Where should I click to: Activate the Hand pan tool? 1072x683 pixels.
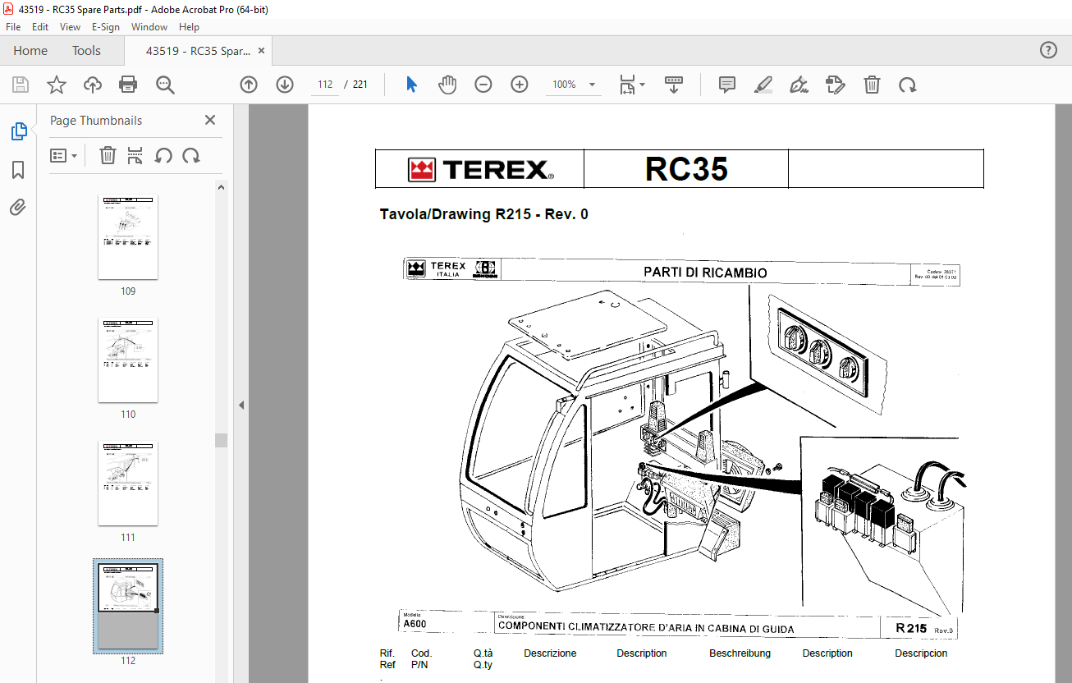pos(447,85)
